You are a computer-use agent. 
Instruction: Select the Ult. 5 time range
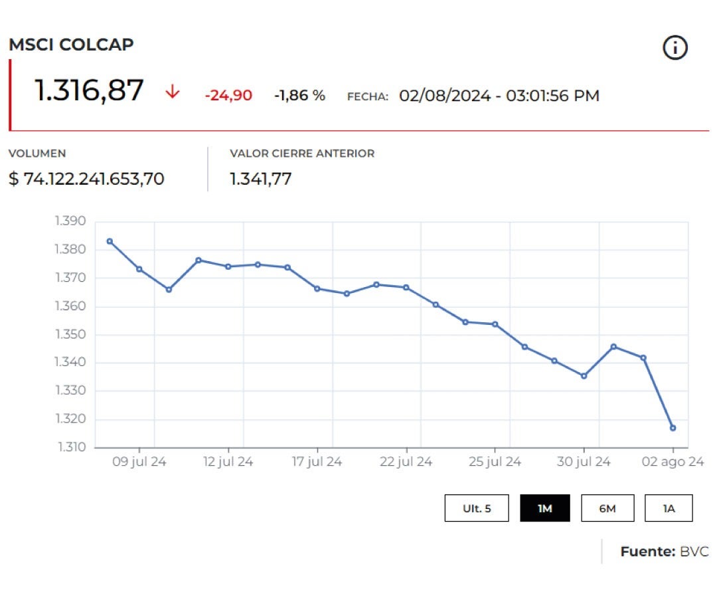point(477,508)
